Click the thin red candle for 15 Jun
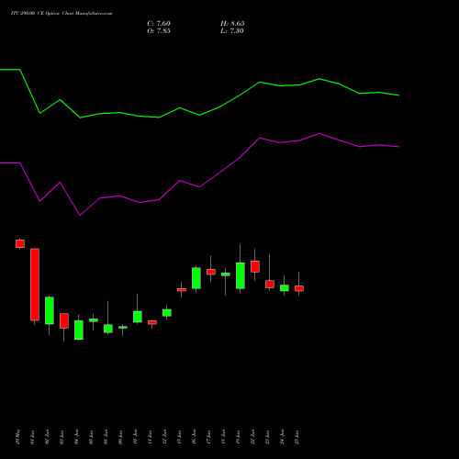The width and height of the screenshot is (459, 459). [182, 289]
